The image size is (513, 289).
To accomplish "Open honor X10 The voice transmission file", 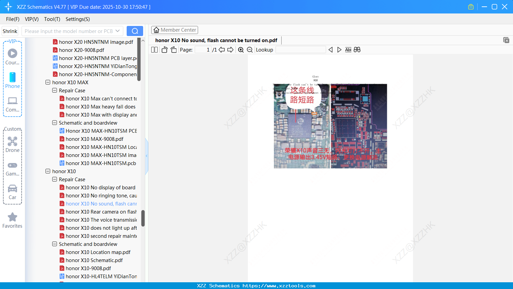I will 101,220.
